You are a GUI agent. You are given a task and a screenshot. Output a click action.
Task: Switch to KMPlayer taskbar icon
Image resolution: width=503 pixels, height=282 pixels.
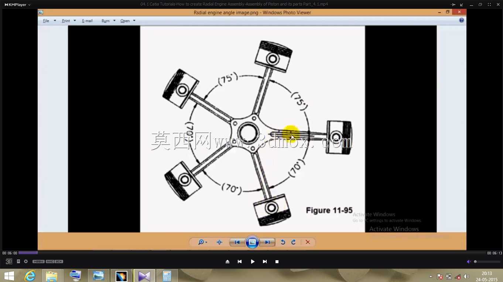[x=144, y=275]
